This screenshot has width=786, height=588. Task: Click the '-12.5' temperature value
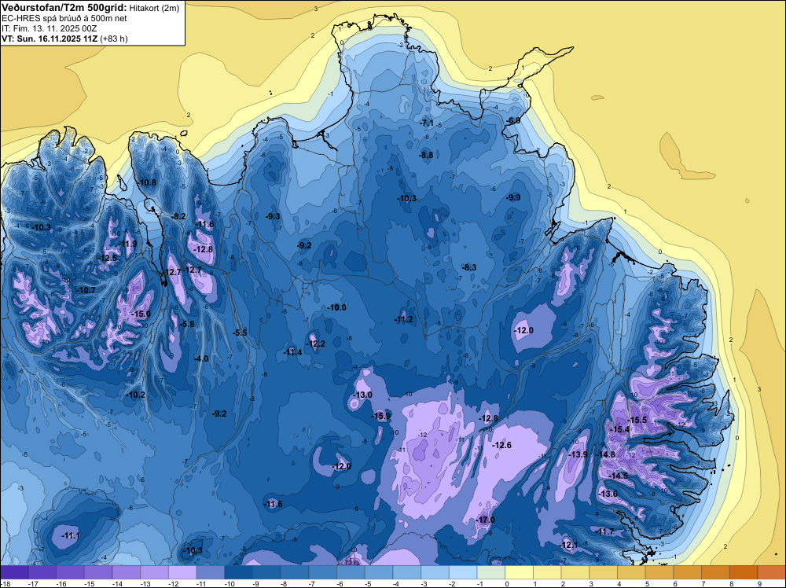(107, 258)
